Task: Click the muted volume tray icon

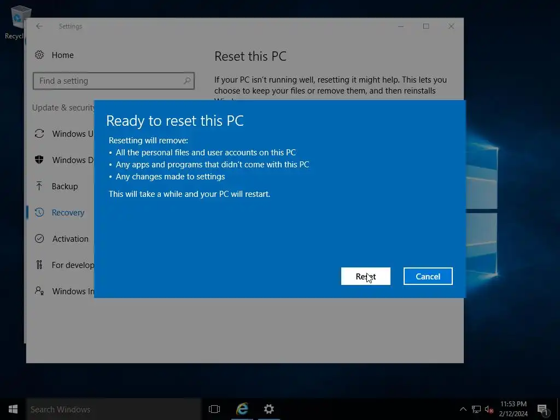Action: tap(489, 409)
